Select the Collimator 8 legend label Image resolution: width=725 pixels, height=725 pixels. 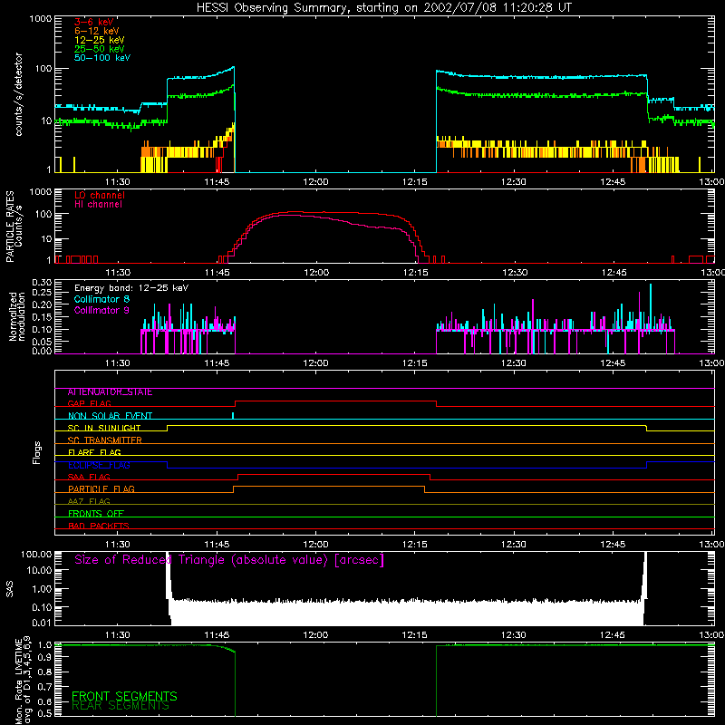pos(101,299)
